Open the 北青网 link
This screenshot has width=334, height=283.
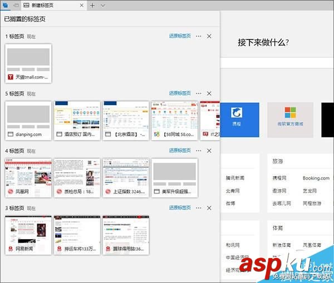tap(233, 191)
